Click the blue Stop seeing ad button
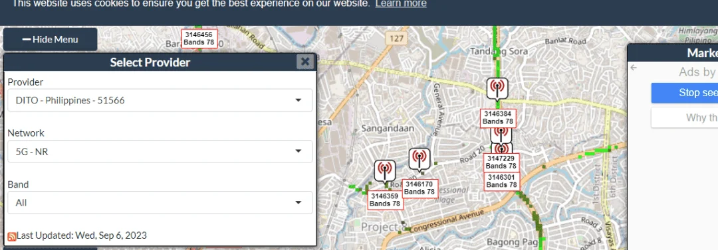This screenshot has width=718, height=250. point(685,94)
